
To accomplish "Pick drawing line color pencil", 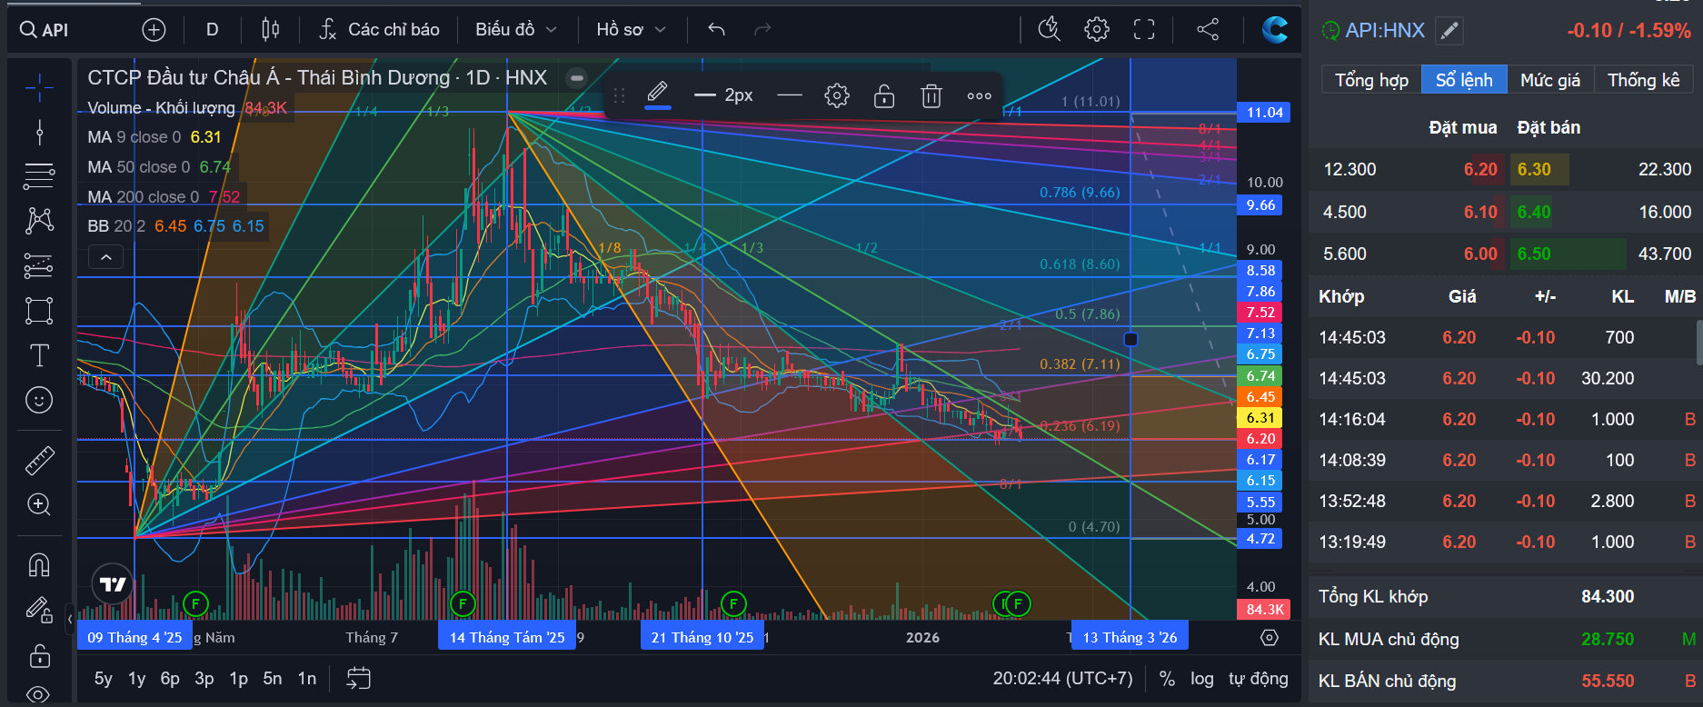I will (x=658, y=95).
